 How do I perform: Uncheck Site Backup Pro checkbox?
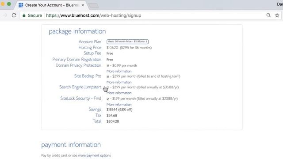(108, 76)
